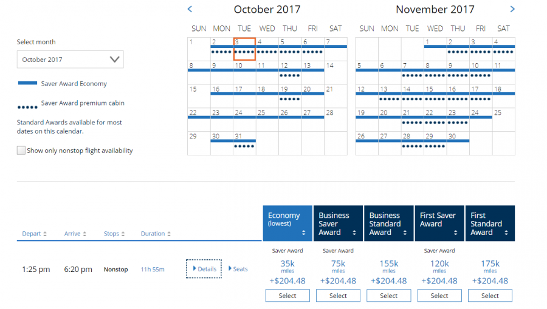
Task: Select the 35k miles Economy fare
Action: (x=287, y=296)
